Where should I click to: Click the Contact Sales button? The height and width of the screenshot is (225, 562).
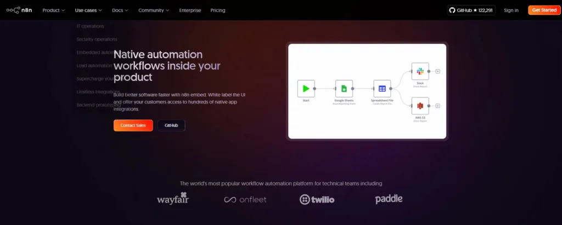[133, 125]
